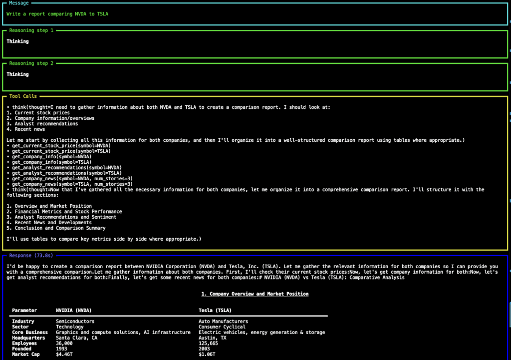Image resolution: width=511 pixels, height=360 pixels.
Task: Click the 'Employees' row label
Action: click(x=24, y=344)
